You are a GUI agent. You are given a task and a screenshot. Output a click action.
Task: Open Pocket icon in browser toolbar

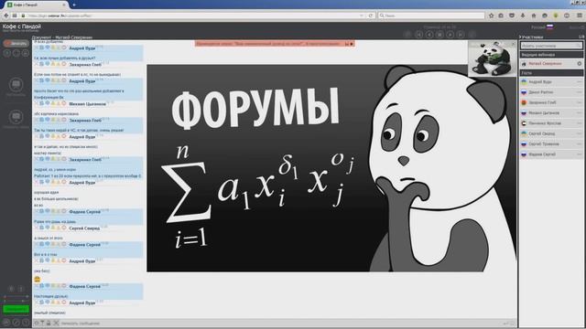[512, 16]
